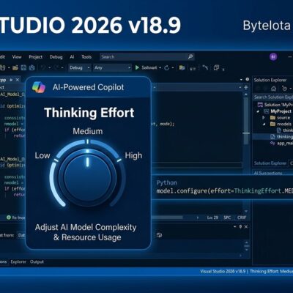Select the MyProject tree item
Screen dimensions: 293x293
pos(278,111)
